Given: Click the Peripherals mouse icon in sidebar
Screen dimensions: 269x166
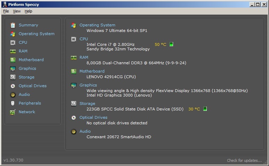Looking at the screenshot, I should tap(13, 103).
